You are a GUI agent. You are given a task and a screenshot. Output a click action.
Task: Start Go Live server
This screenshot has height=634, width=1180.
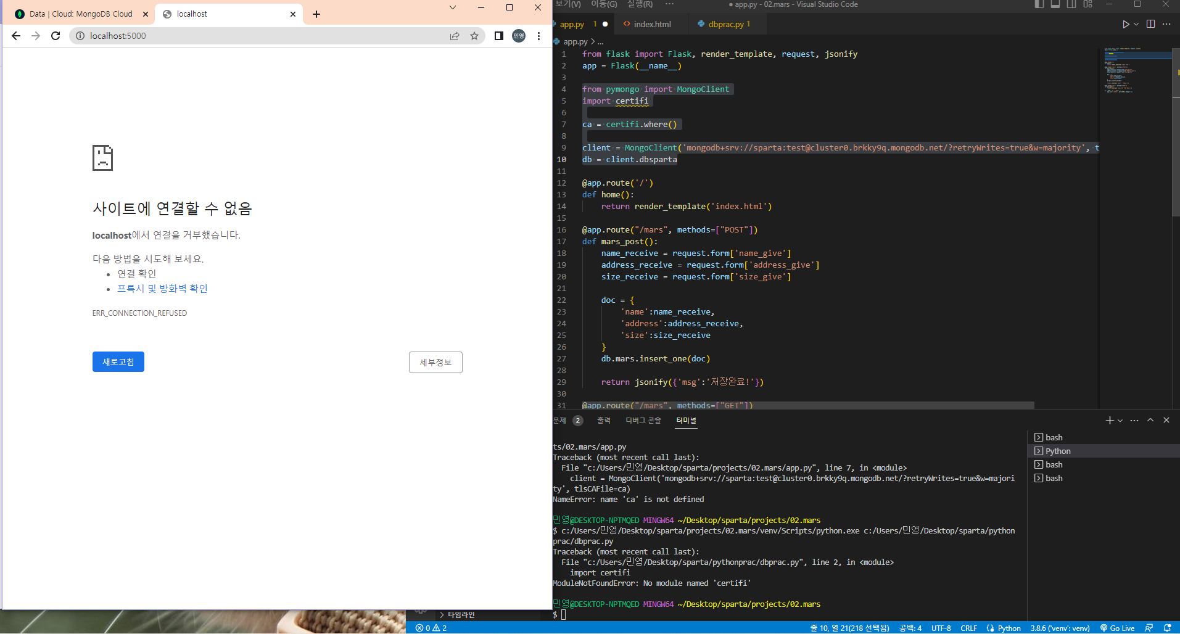[1117, 628]
